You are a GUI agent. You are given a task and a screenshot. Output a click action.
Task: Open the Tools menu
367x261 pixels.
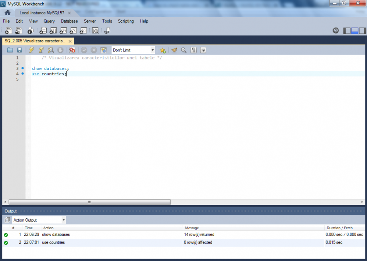click(107, 21)
